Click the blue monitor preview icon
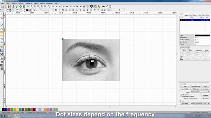 point(92,7)
